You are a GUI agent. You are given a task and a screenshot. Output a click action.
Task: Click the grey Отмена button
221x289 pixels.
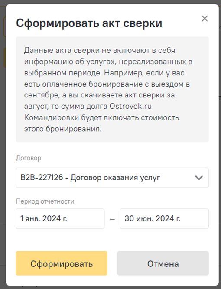click(x=163, y=263)
